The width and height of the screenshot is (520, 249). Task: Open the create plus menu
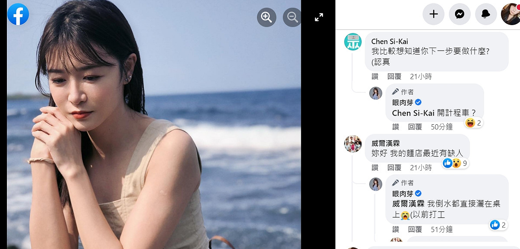434,14
